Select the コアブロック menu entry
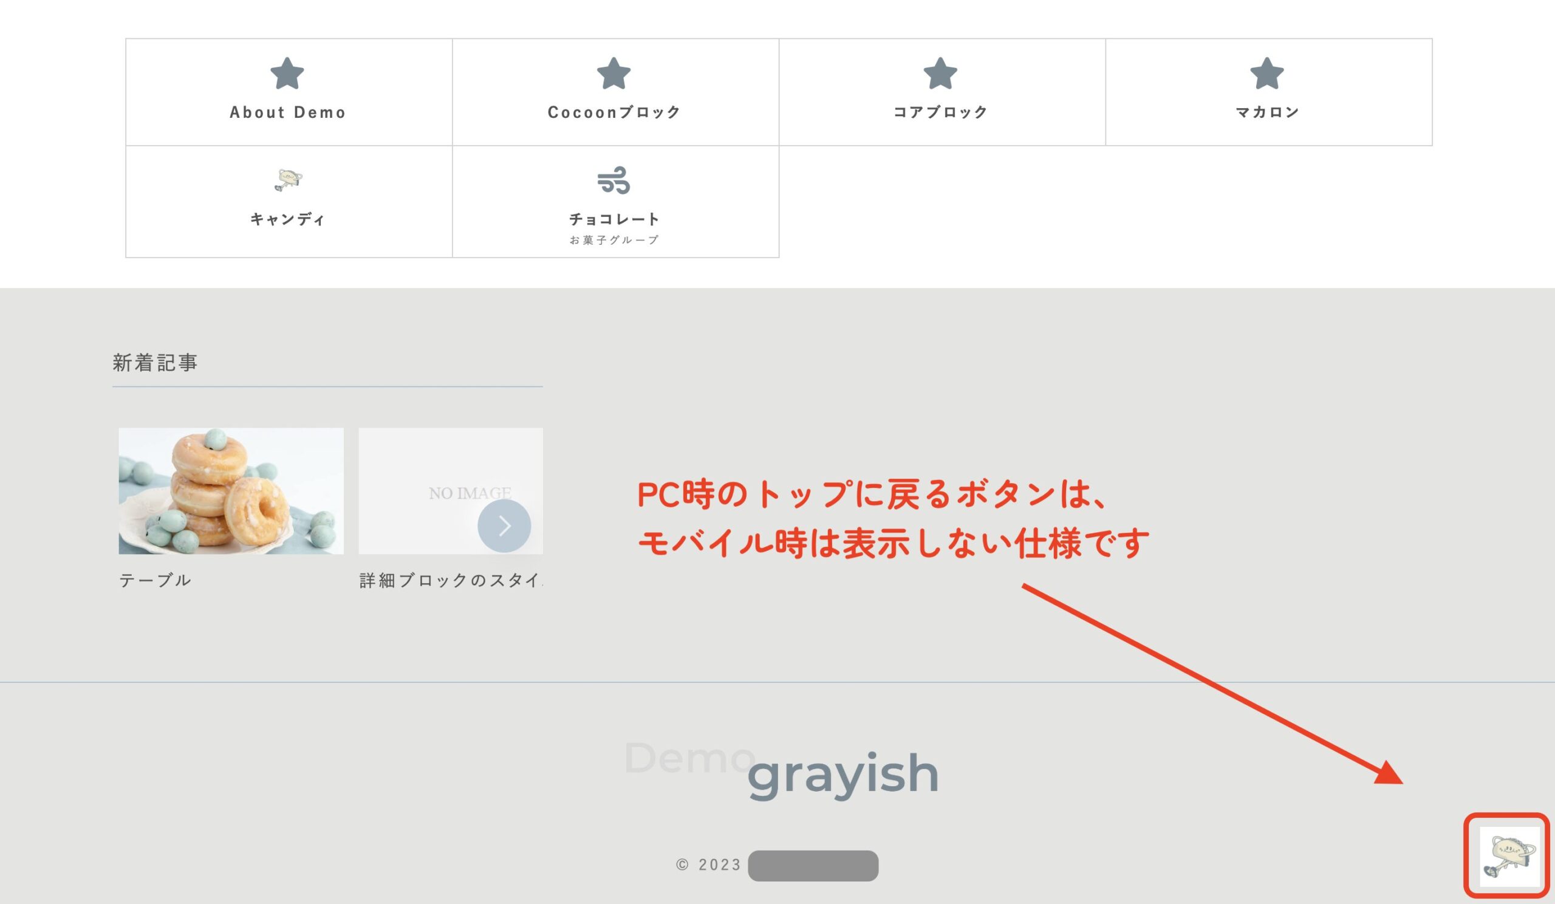The height and width of the screenshot is (904, 1555). point(942,112)
